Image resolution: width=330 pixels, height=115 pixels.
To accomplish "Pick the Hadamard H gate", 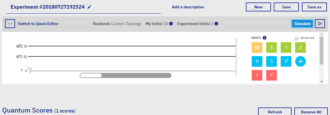I will pyautogui.click(x=257, y=61).
